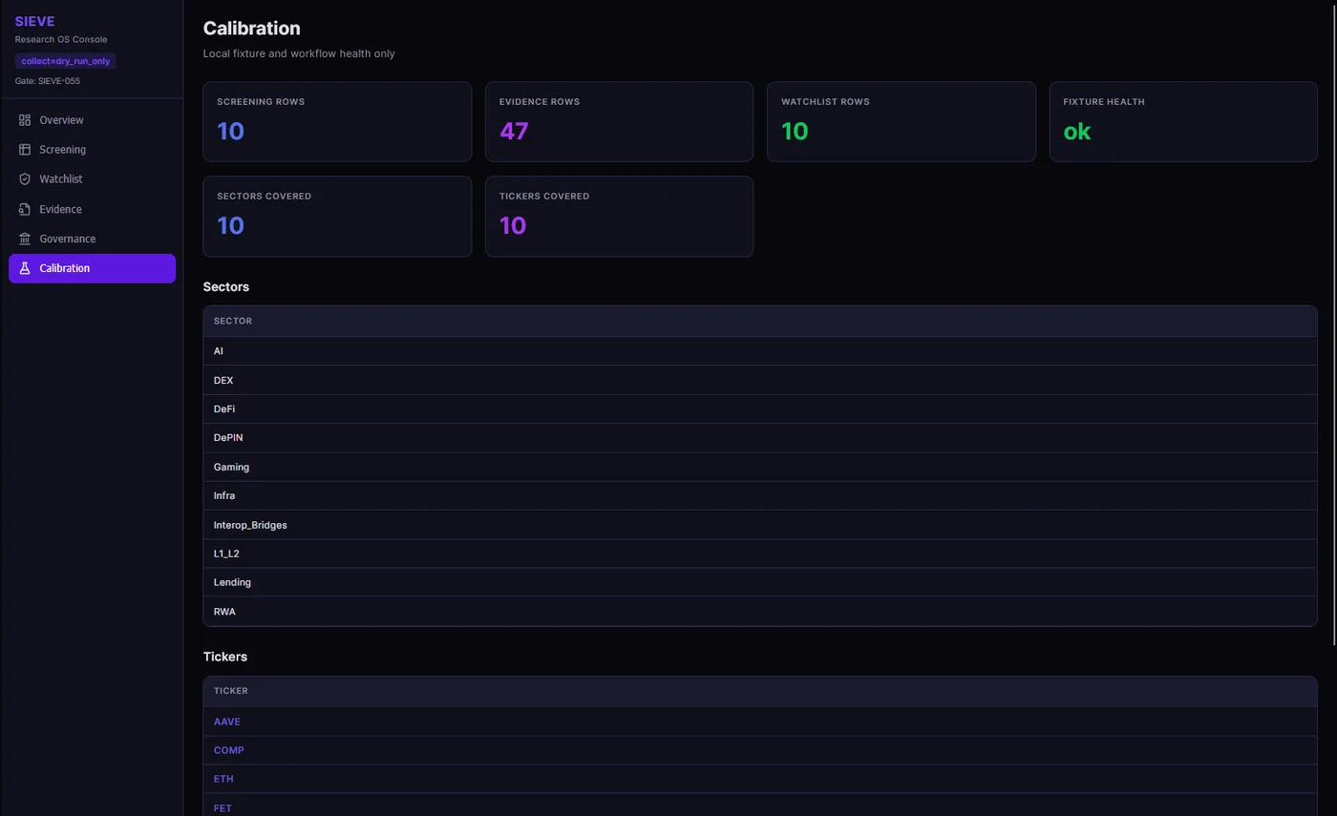Click the Tickers Covered card
Image resolution: width=1337 pixels, height=816 pixels.
tap(619, 217)
